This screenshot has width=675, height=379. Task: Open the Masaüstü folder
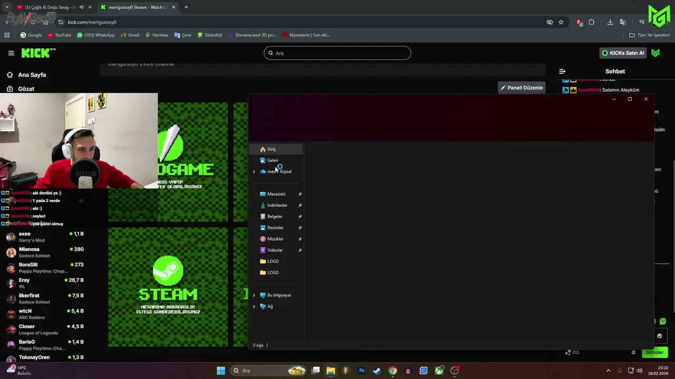click(276, 194)
